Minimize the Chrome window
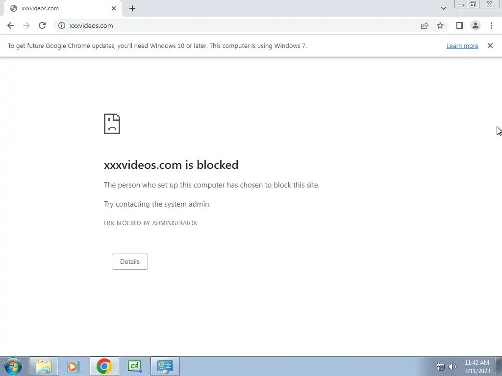 461,4
